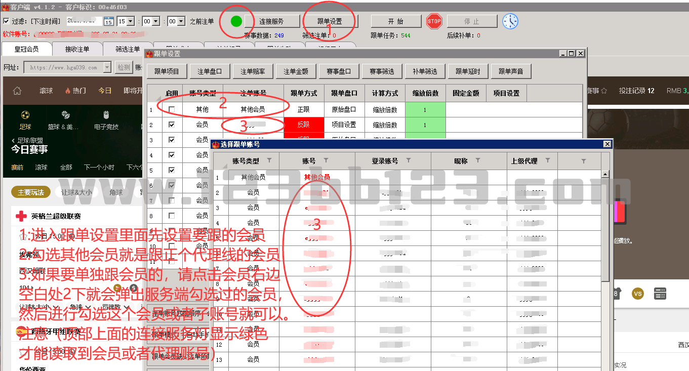The width and height of the screenshot is (689, 371).
Task: Switch to the 接收注单 tab
Action: click(77, 49)
